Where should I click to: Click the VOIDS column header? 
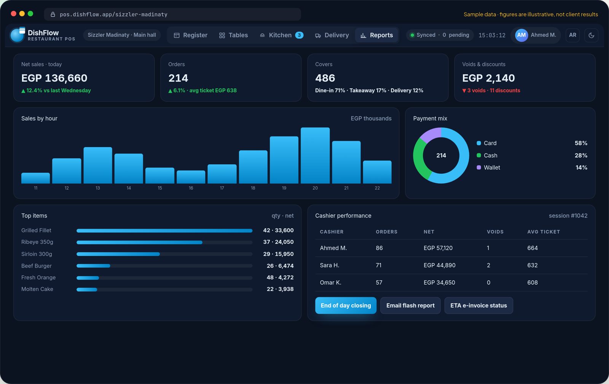(x=495, y=232)
